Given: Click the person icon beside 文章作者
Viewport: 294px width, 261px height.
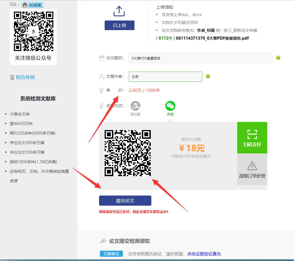Looking at the screenshot, I should pos(102,76).
